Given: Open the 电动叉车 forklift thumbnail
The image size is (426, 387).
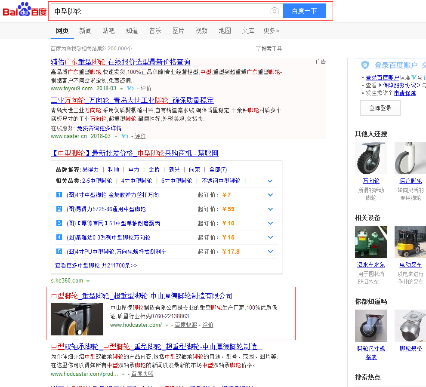Looking at the screenshot, I should point(410,242).
